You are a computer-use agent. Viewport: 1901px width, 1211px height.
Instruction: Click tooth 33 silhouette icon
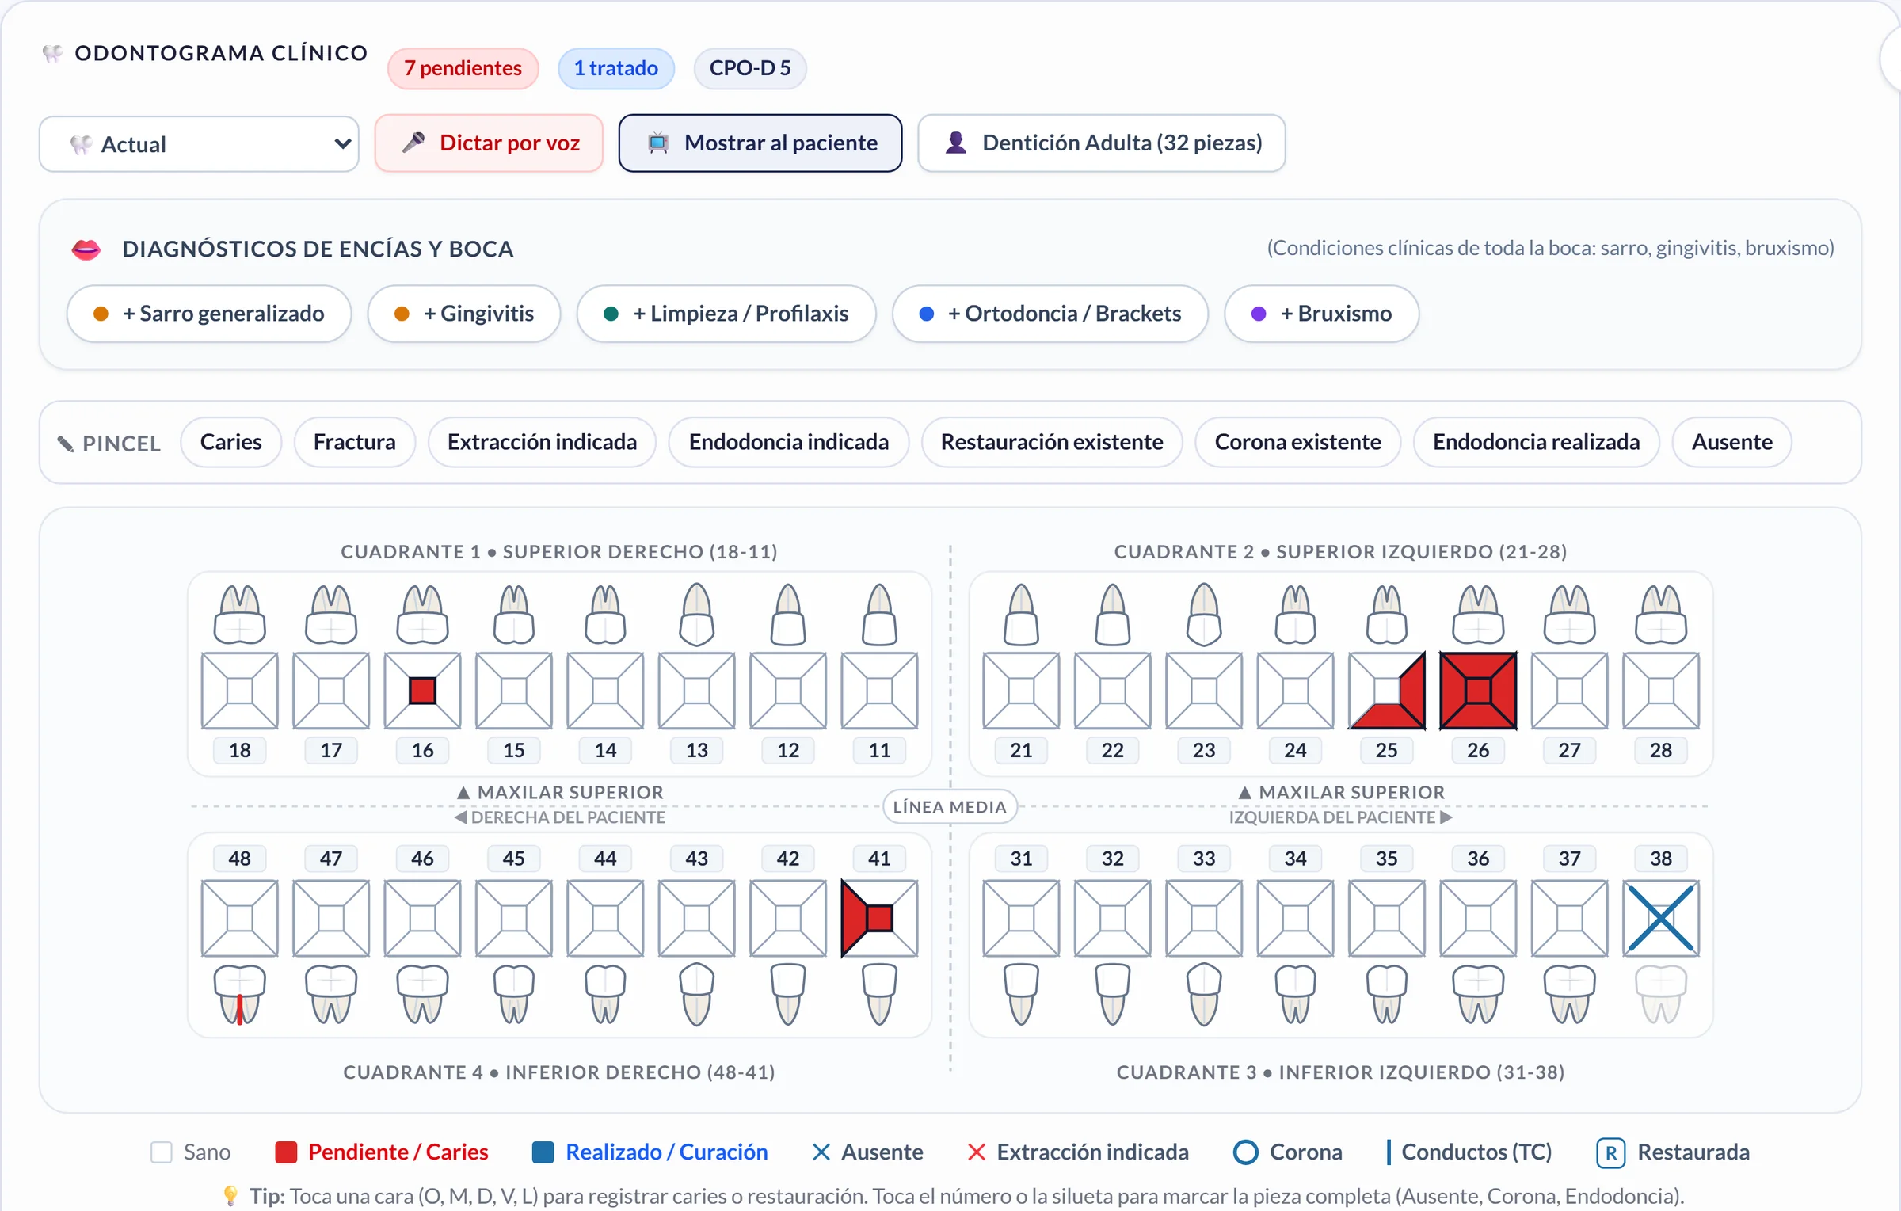[x=1204, y=995]
